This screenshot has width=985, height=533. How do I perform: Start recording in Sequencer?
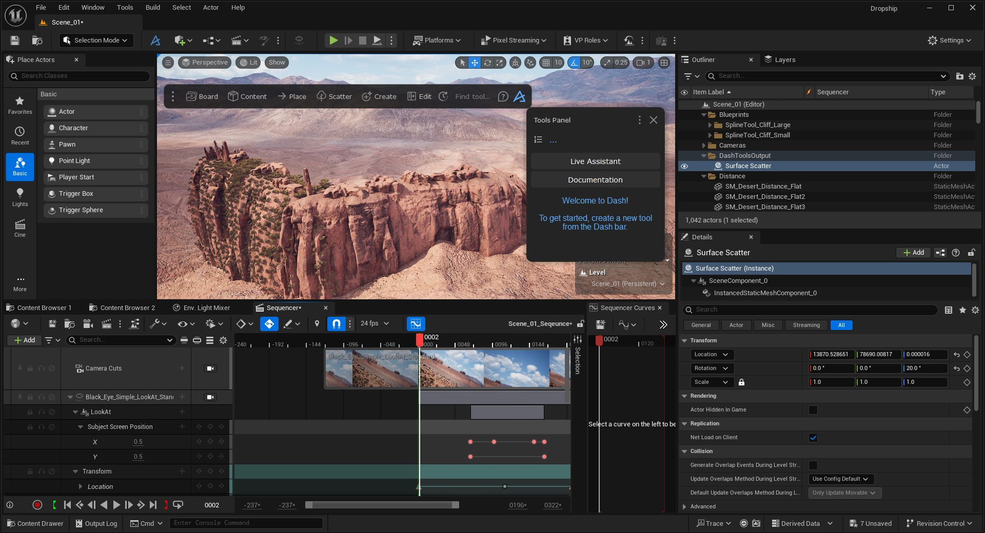(37, 505)
